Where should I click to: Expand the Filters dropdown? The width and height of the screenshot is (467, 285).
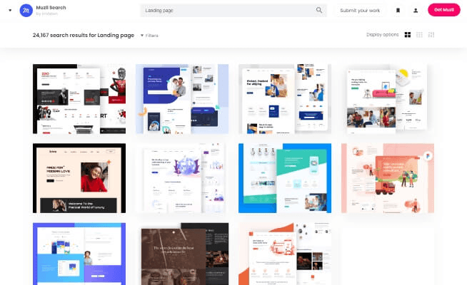pos(149,36)
